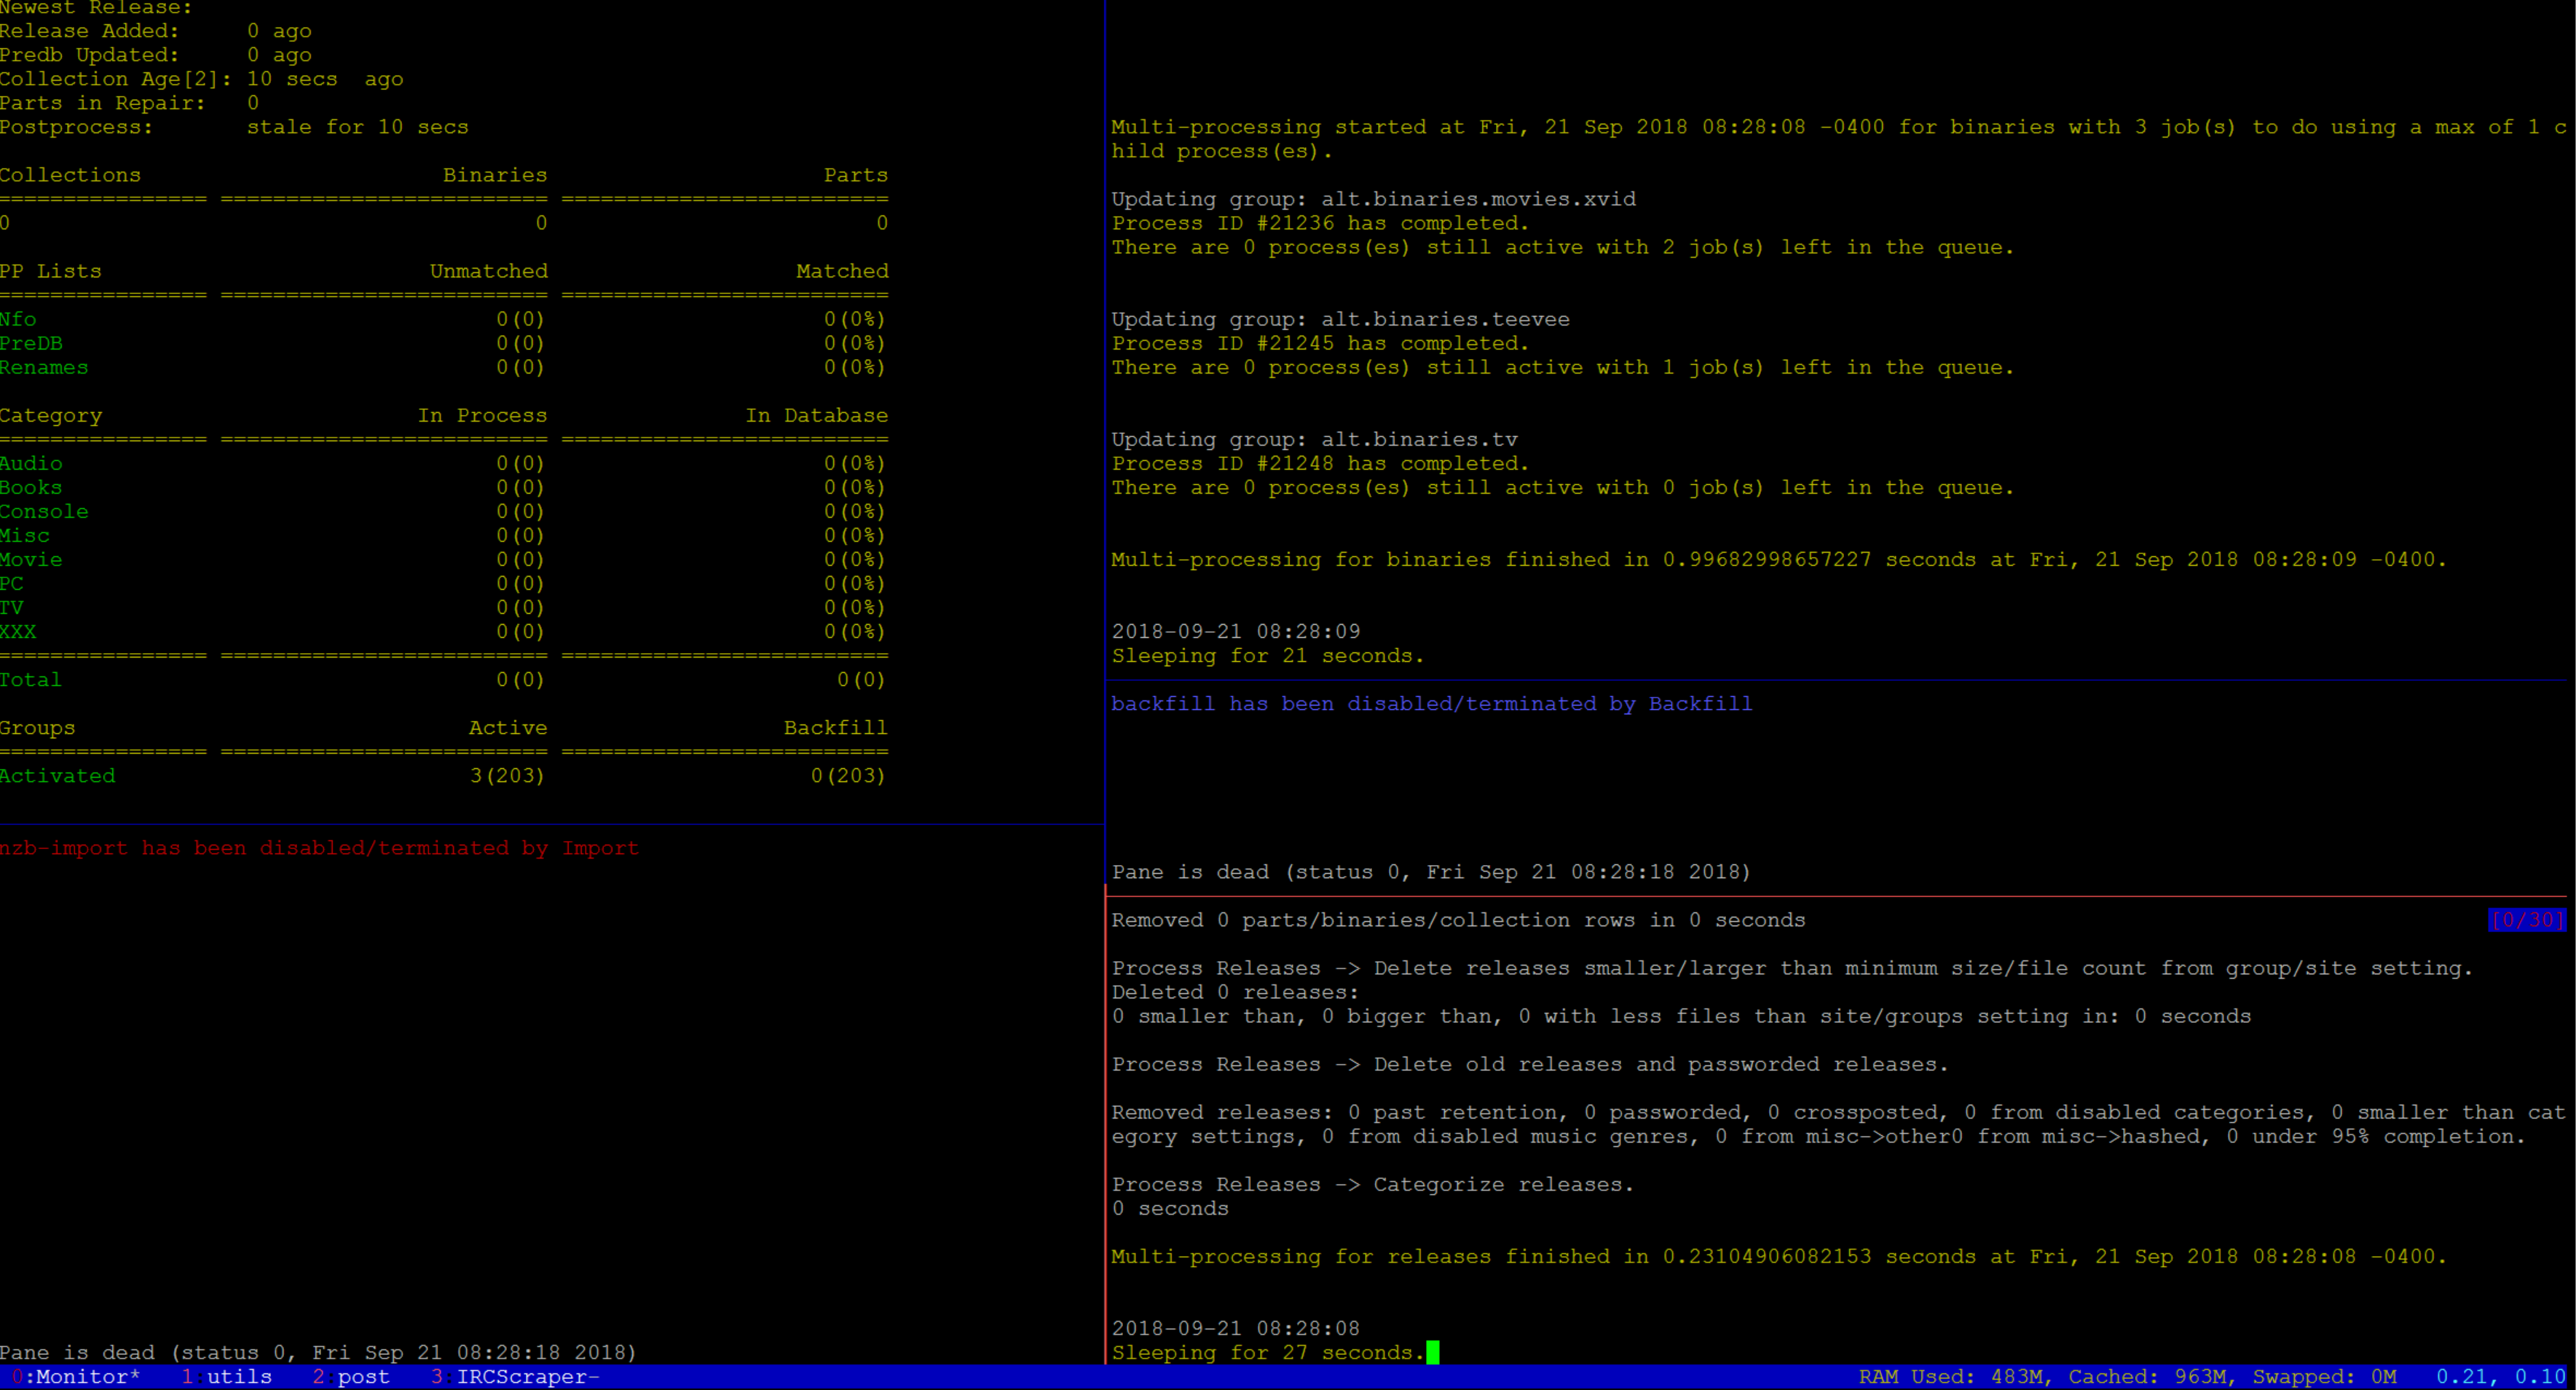Click the Sleeping for 27 seconds message
Viewport: 2576px width, 1390px height.
1265,1352
